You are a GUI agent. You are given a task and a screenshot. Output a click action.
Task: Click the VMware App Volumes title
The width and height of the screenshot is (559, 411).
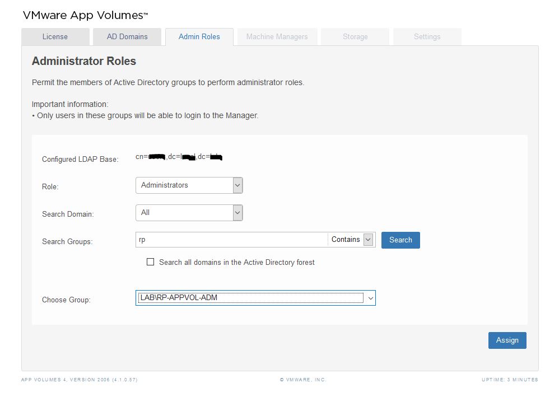click(x=85, y=15)
